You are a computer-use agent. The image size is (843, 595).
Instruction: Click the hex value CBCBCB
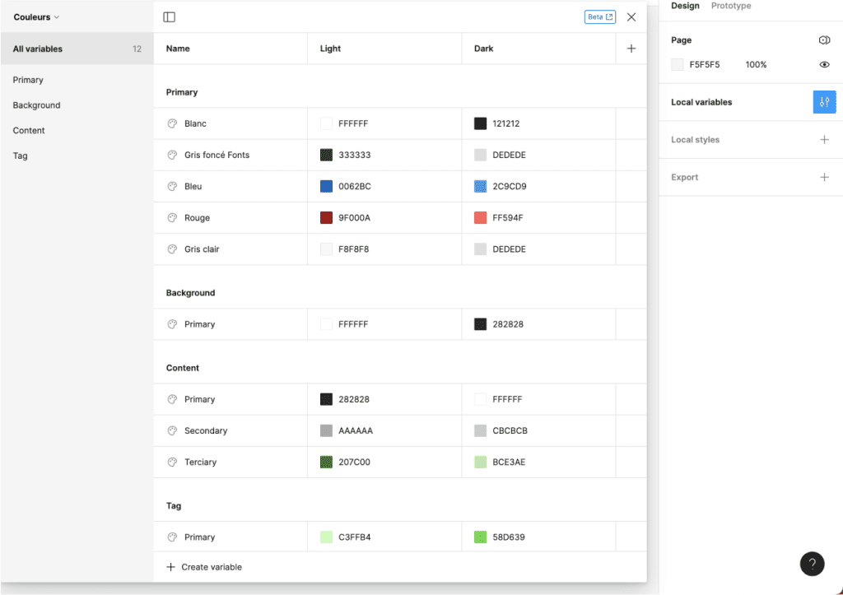coord(510,430)
